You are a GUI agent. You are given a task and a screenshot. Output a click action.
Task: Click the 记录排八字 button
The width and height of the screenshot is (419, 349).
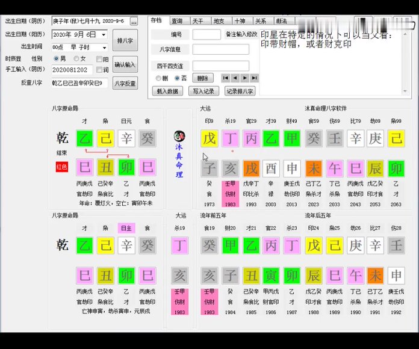click(x=240, y=91)
